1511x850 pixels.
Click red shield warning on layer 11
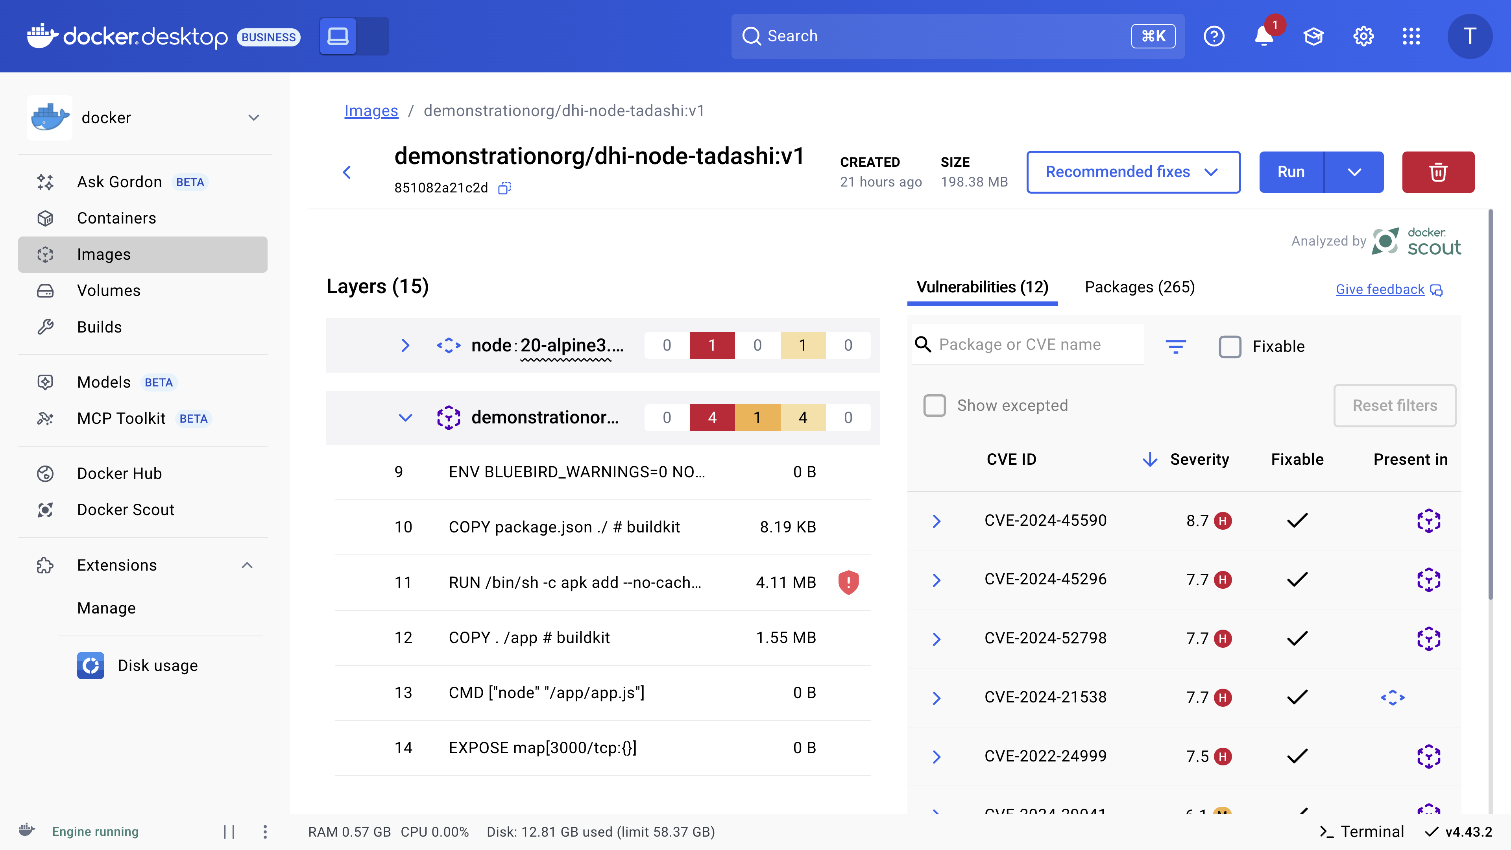tap(848, 582)
